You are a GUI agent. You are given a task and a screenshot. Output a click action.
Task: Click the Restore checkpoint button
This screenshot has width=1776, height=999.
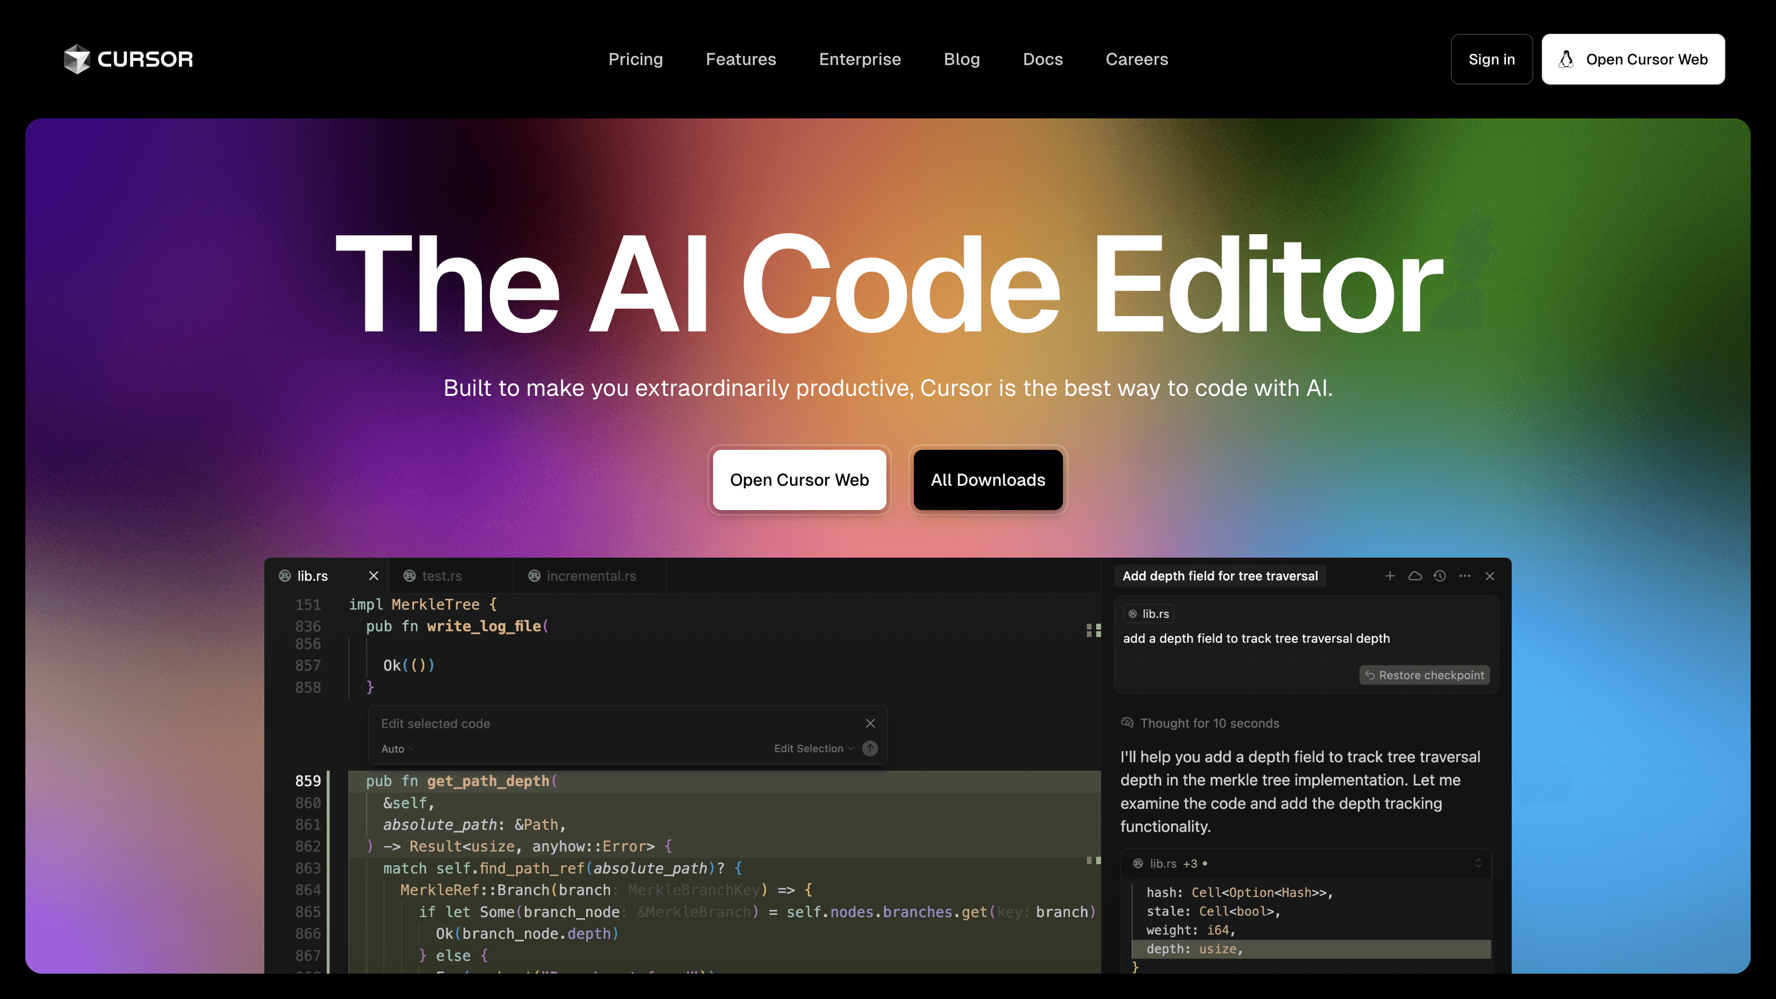[1424, 675]
